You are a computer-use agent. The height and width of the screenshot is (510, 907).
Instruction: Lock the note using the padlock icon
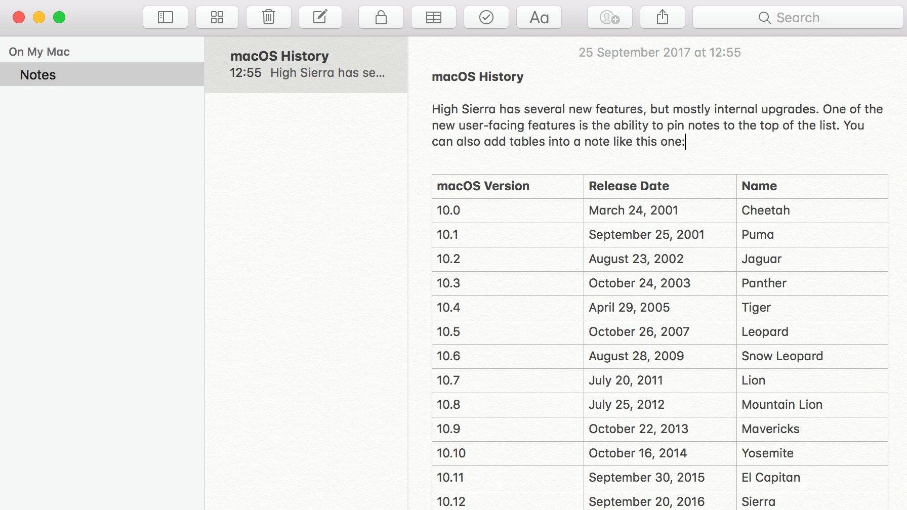pos(381,17)
